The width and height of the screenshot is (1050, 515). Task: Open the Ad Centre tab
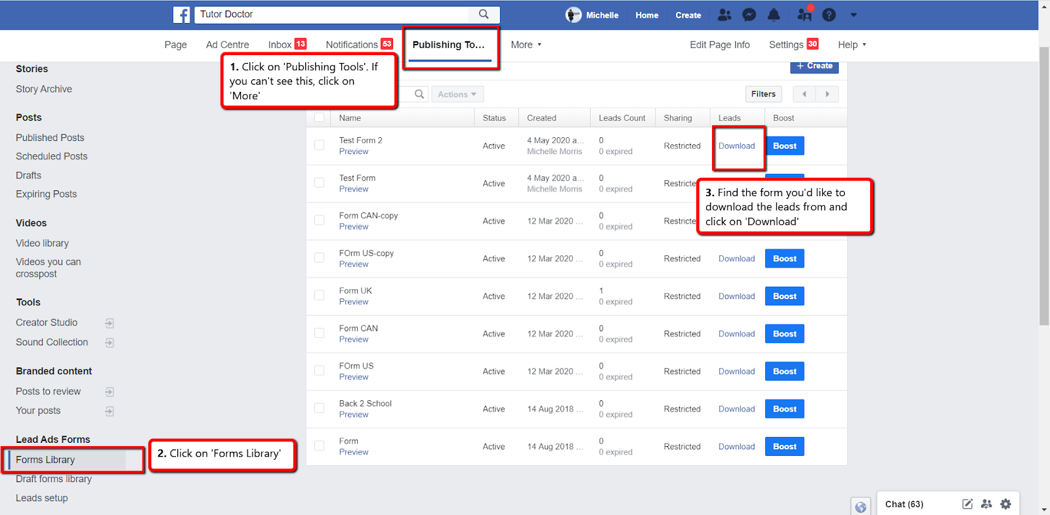tap(227, 45)
